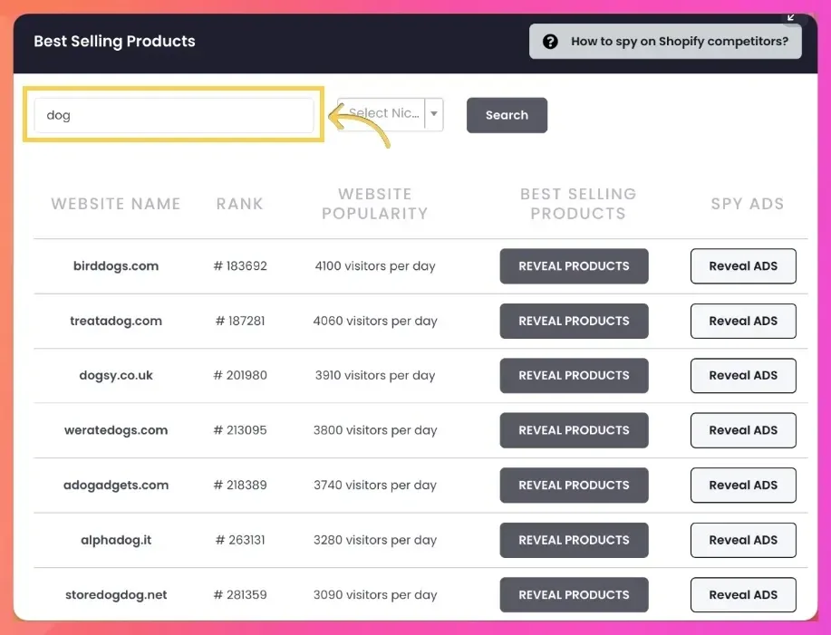The width and height of the screenshot is (831, 635).
Task: Click the birddogs.com website name
Action: [x=116, y=265]
